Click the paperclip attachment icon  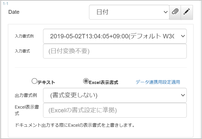[x=175, y=12]
